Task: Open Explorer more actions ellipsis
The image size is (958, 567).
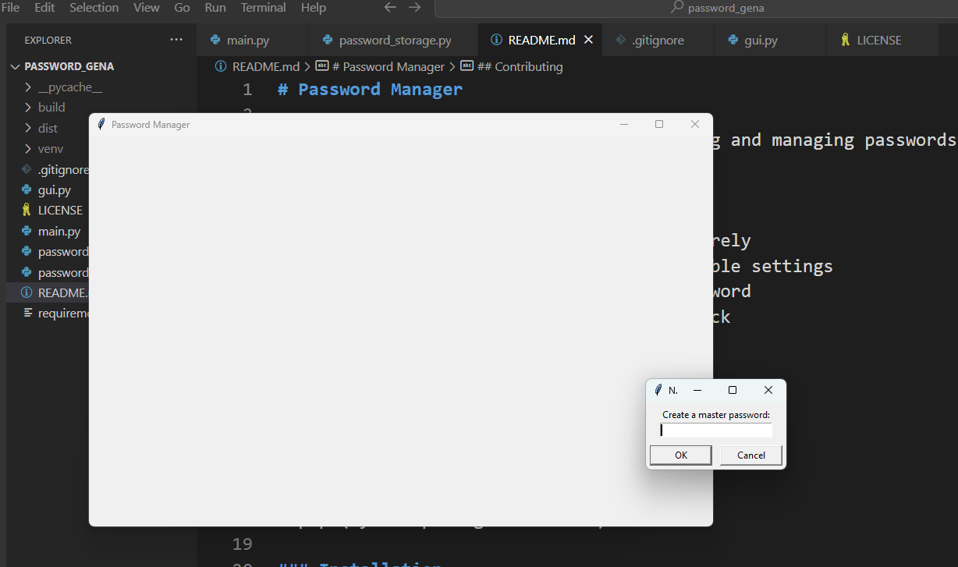Action: click(x=176, y=40)
